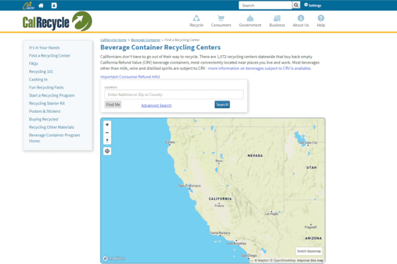397x264 pixels.
Task: Open It's in Your Hands sidebar link
Action: click(x=44, y=48)
